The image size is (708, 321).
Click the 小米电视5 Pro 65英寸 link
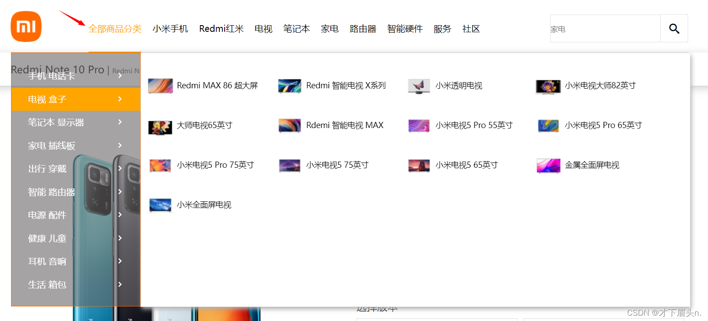pos(603,125)
